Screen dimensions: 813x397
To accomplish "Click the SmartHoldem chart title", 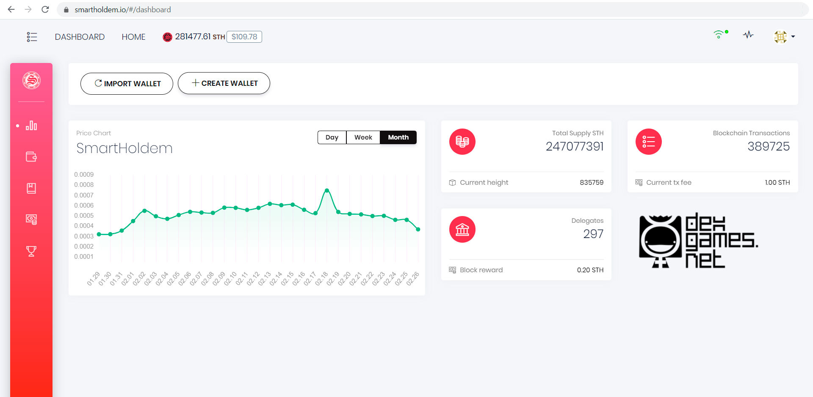I will (x=124, y=148).
